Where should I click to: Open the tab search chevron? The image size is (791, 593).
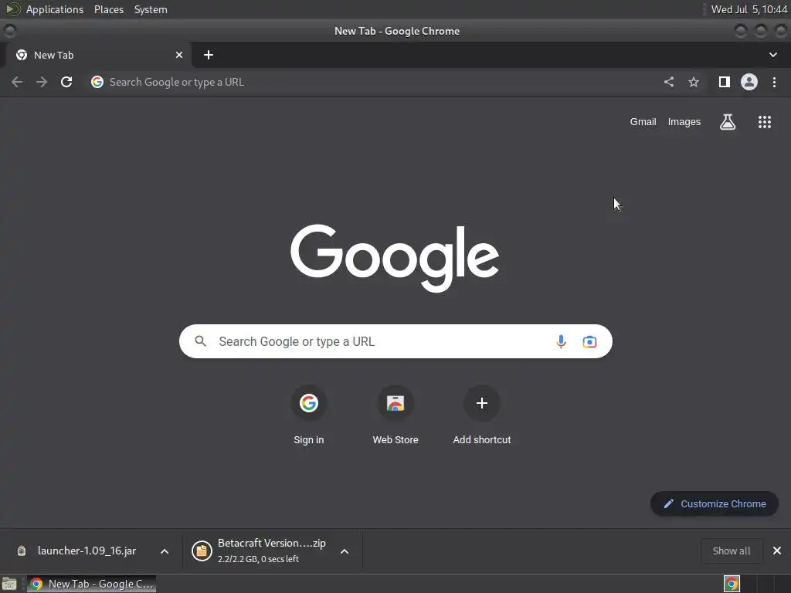(x=772, y=55)
